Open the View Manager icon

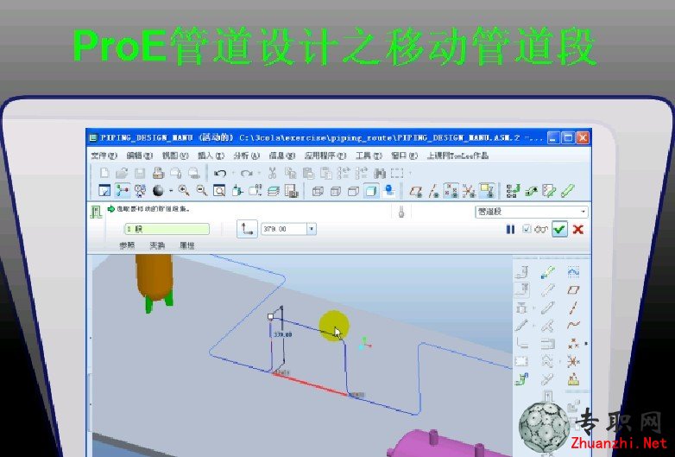(292, 190)
